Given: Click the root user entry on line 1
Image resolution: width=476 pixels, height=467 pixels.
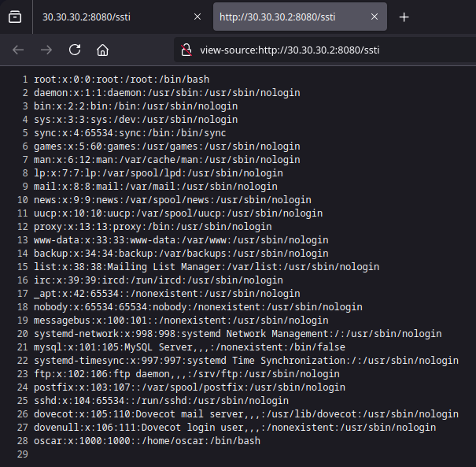Looking at the screenshot, I should pos(121,80).
